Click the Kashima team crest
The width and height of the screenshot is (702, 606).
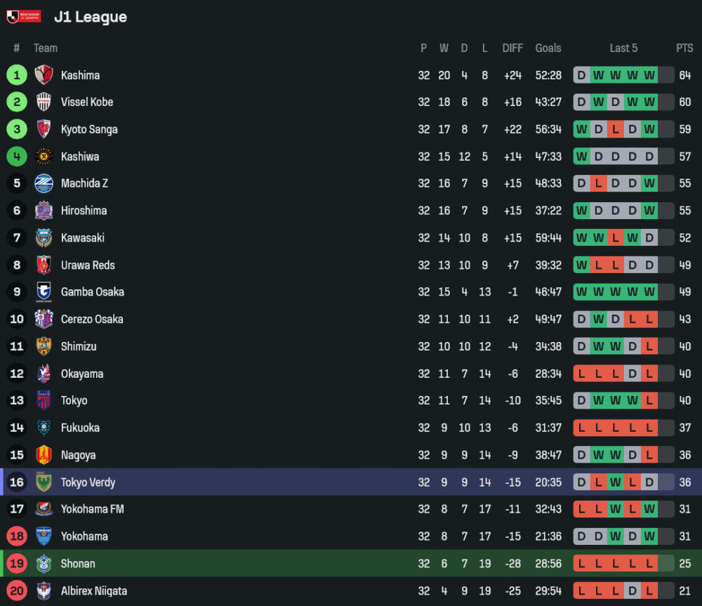point(44,75)
